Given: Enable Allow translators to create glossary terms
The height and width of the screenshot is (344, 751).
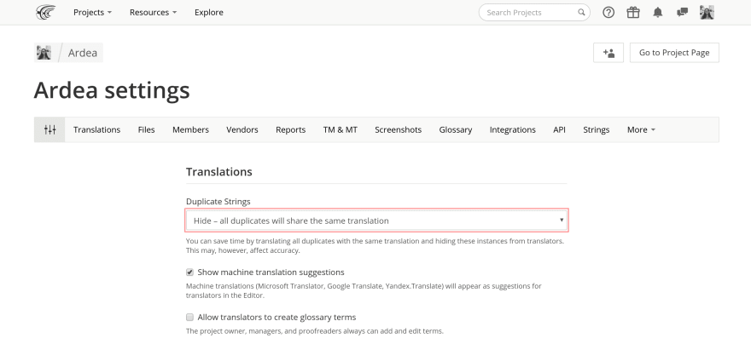Looking at the screenshot, I should pos(190,318).
